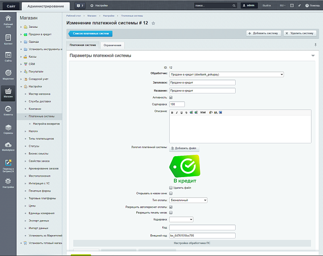Toggle the Активность checkbox
The image size is (323, 256).
coord(171,98)
